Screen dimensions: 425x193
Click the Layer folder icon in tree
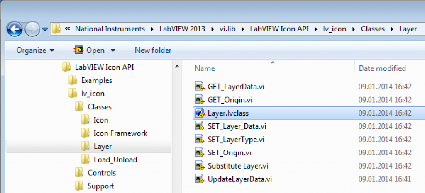tap(85, 147)
